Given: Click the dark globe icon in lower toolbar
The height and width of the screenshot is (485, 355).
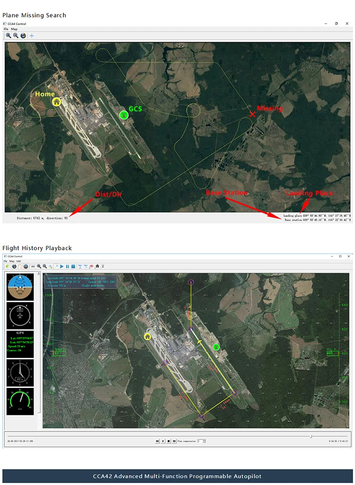Looking at the screenshot, I should point(14,266).
